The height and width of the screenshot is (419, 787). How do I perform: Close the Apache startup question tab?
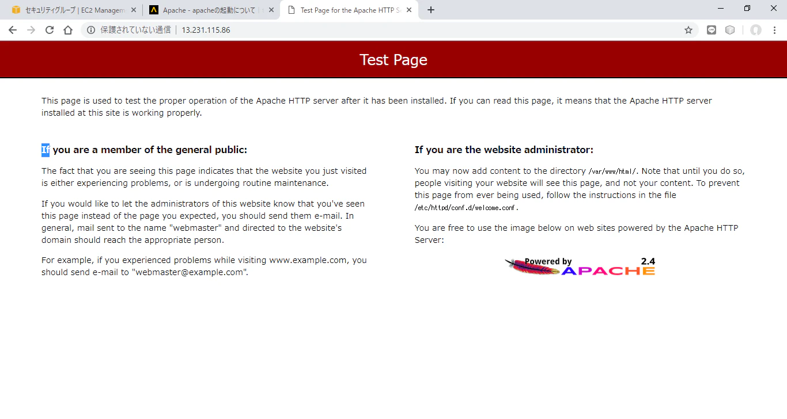point(271,10)
